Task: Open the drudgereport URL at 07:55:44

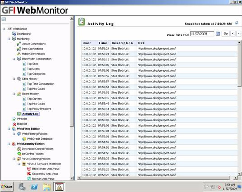Action: (x=157, y=109)
